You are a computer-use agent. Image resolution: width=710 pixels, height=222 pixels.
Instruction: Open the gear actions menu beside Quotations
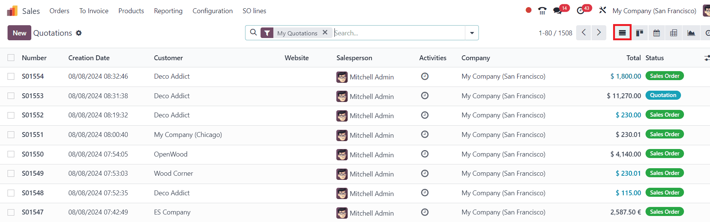79,33
